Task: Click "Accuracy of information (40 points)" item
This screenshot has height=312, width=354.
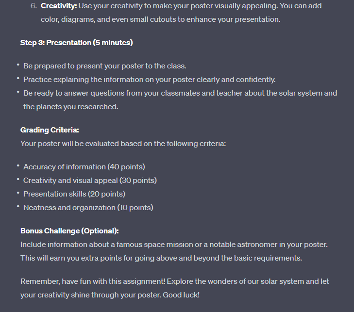Action: tap(84, 167)
